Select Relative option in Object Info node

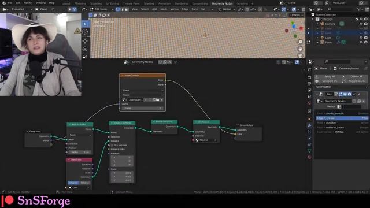(x=85, y=183)
